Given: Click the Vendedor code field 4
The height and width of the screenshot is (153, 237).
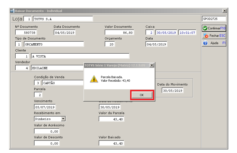Looking at the screenshot, I should click(x=22, y=68).
